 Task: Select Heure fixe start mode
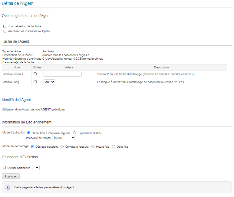93,147
